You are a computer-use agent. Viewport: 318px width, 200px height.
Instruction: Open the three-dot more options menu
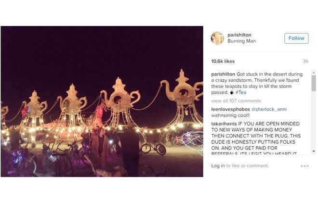305,166
